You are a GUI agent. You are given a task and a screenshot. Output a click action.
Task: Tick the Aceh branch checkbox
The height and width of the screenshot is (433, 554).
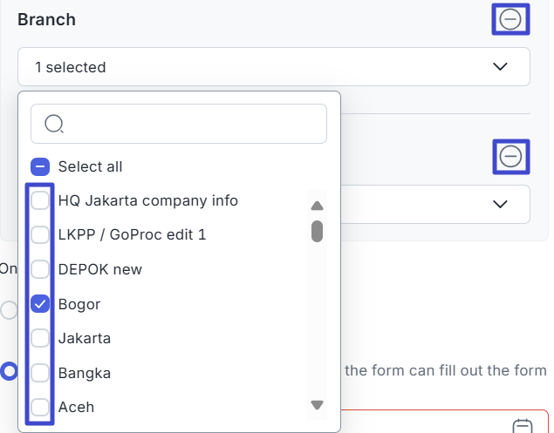[x=40, y=407]
